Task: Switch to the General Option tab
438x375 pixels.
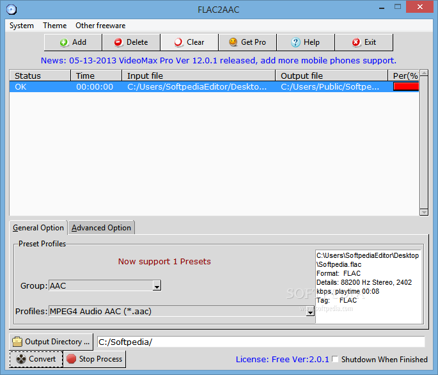Action: click(38, 228)
